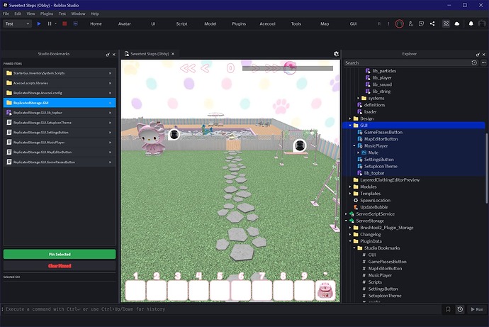This screenshot has width=489, height=327.
Task: Select the ReplicatedStorage.Acecool.config bookmark
Action: [x=60, y=93]
